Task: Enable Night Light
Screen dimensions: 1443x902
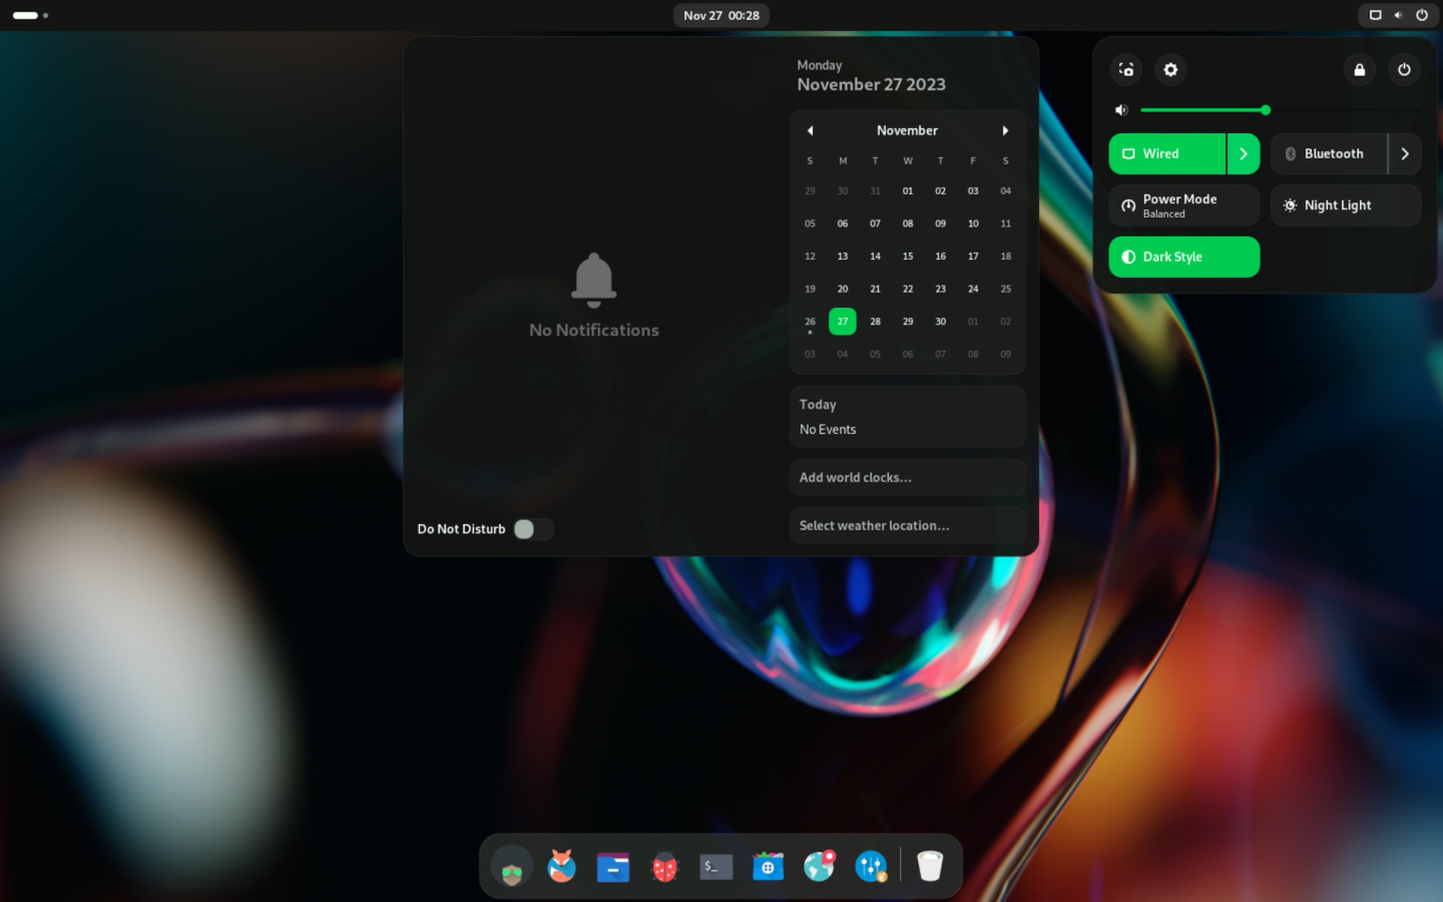Action: tap(1345, 205)
